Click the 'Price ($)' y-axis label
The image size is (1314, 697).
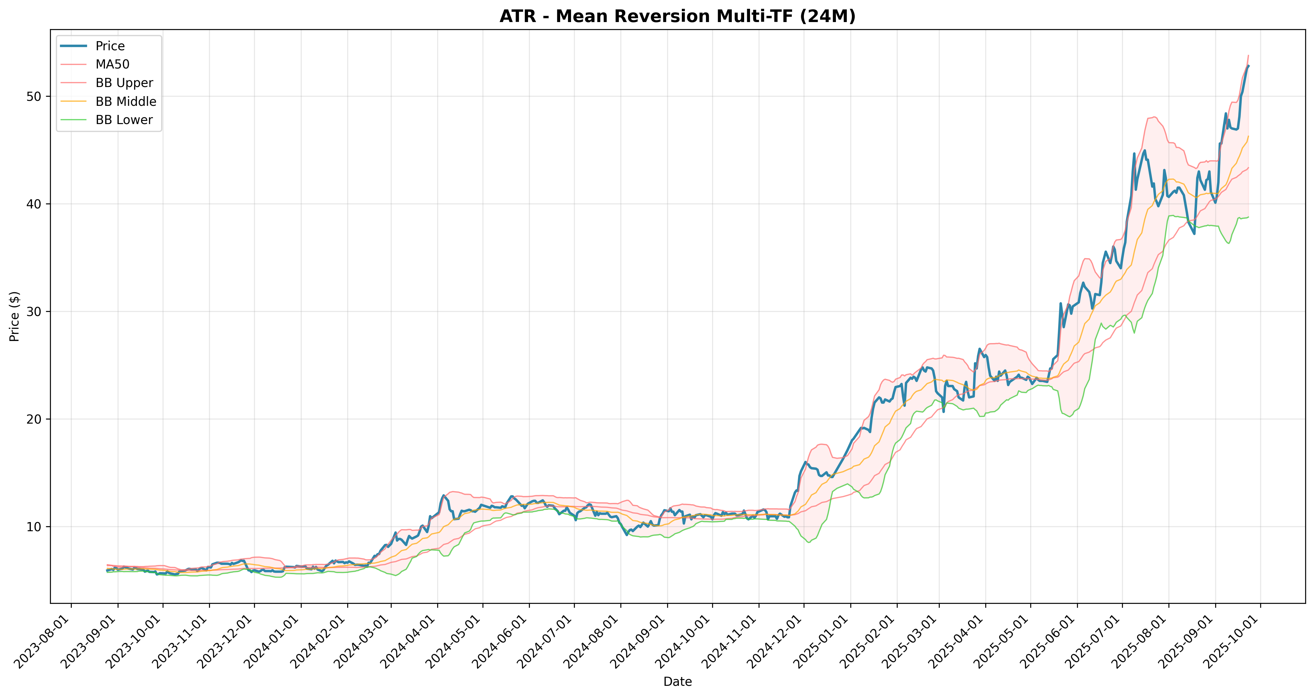14,316
